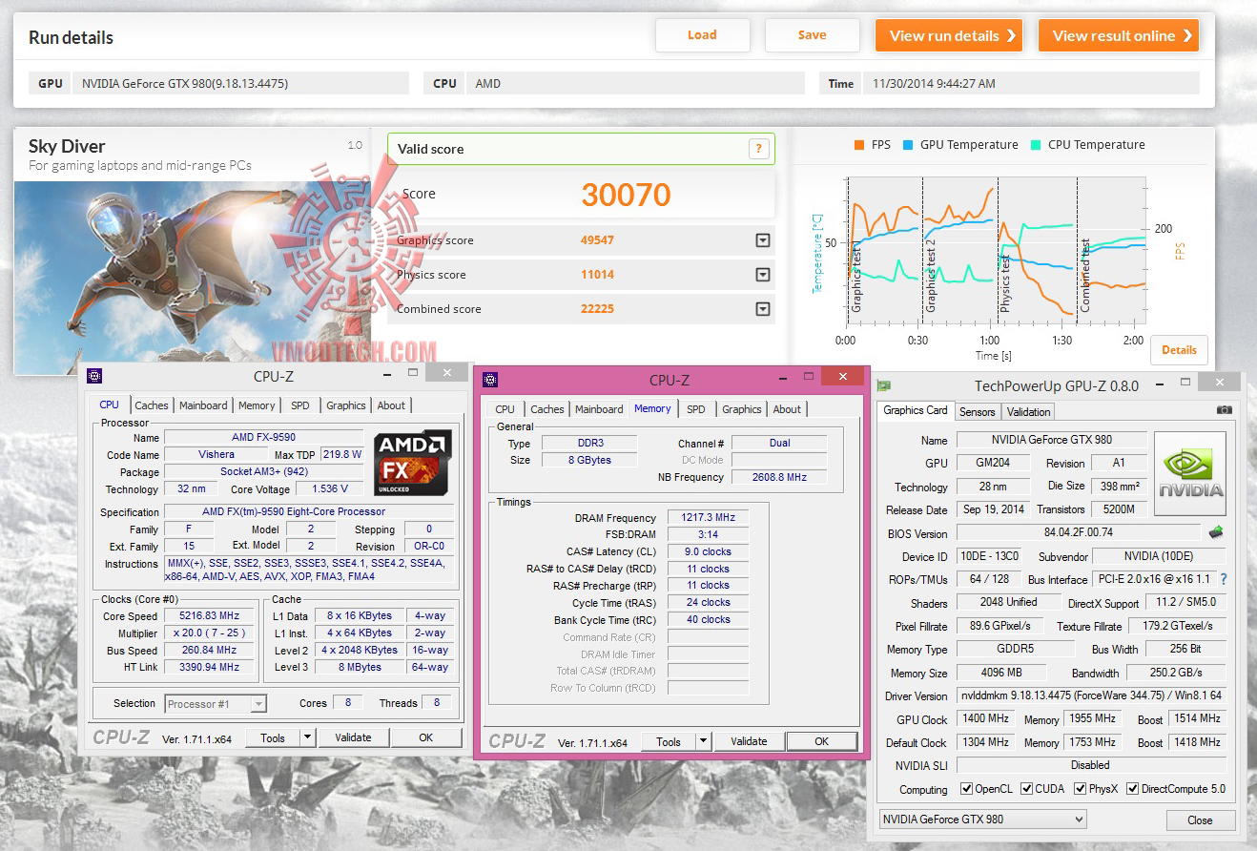Switch to the Sensors tab in GPU-Z
Screen dimensions: 1257x851
(x=977, y=412)
